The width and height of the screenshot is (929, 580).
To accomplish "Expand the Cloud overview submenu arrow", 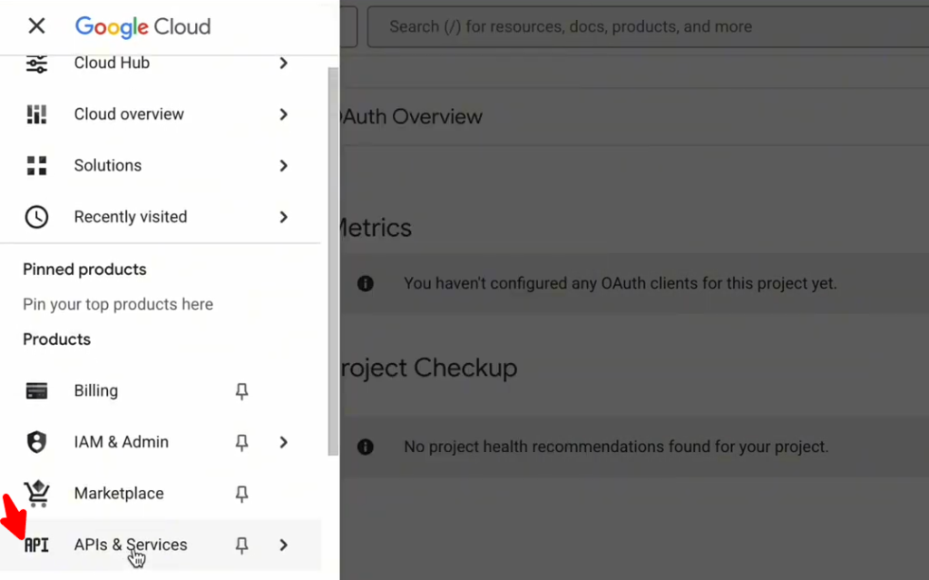I will coord(284,114).
